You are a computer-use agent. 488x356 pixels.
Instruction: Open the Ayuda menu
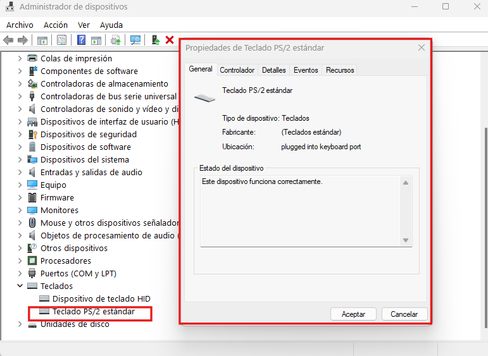pyautogui.click(x=111, y=25)
